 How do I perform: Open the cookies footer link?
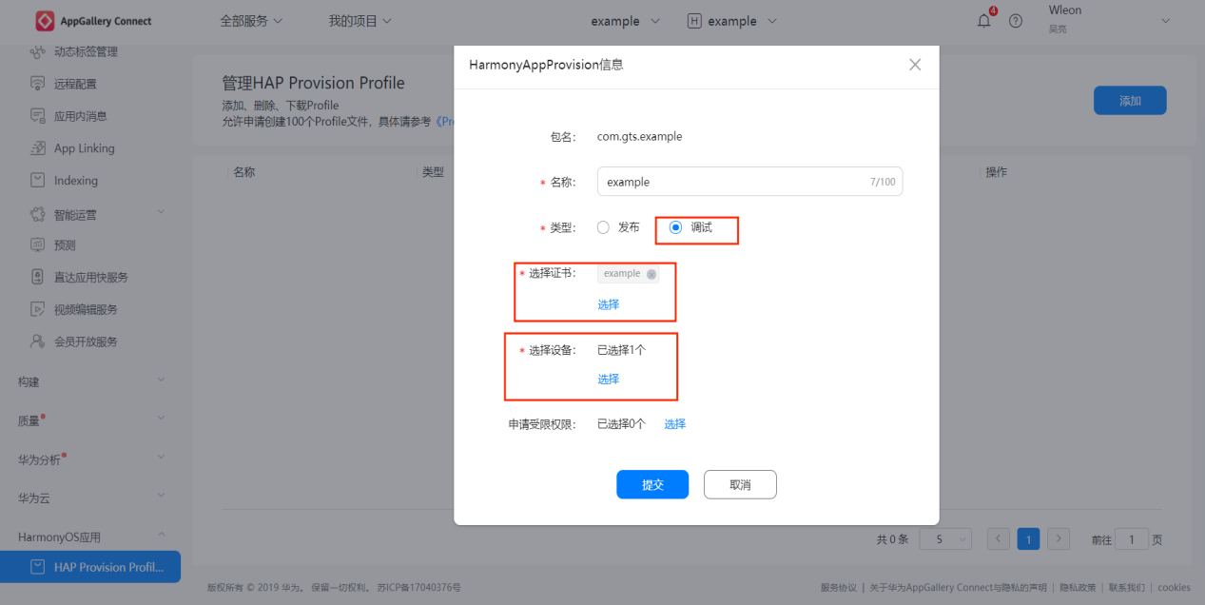(1174, 588)
